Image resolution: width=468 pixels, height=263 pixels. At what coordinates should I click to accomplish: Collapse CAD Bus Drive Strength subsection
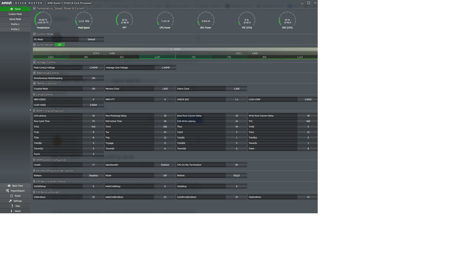coord(34,192)
